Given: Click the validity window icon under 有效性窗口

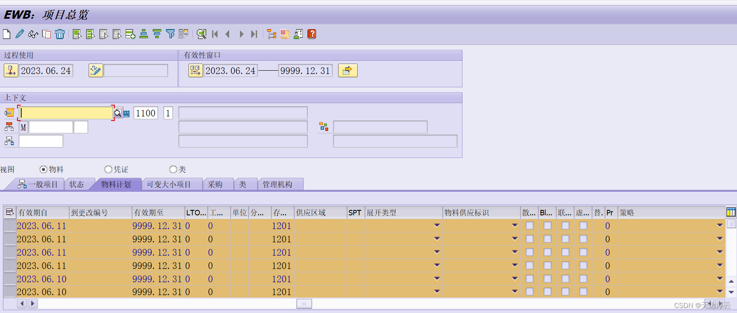Looking at the screenshot, I should (195, 71).
